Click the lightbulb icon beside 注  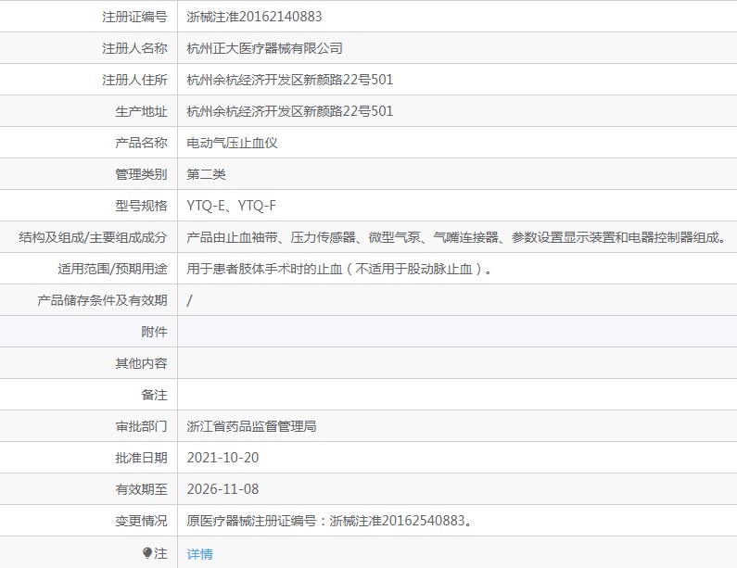pyautogui.click(x=147, y=553)
